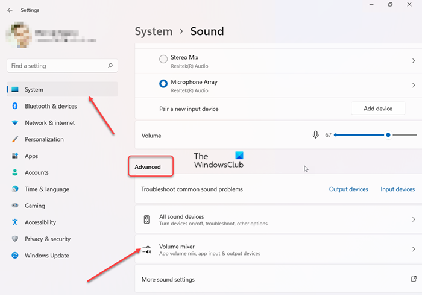422x296 pixels.
Task: Select the Microphone Array radio button
Action: (163, 84)
